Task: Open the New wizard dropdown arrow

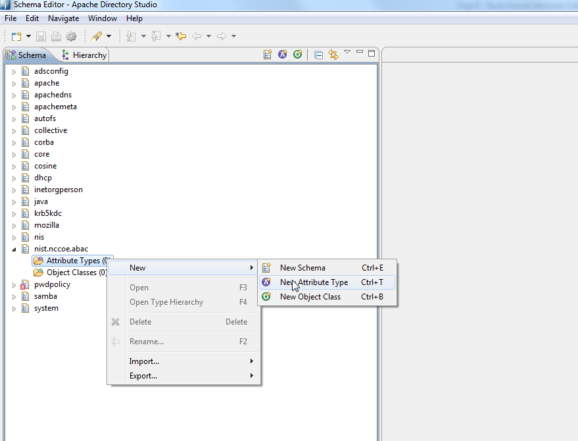Action: point(28,36)
